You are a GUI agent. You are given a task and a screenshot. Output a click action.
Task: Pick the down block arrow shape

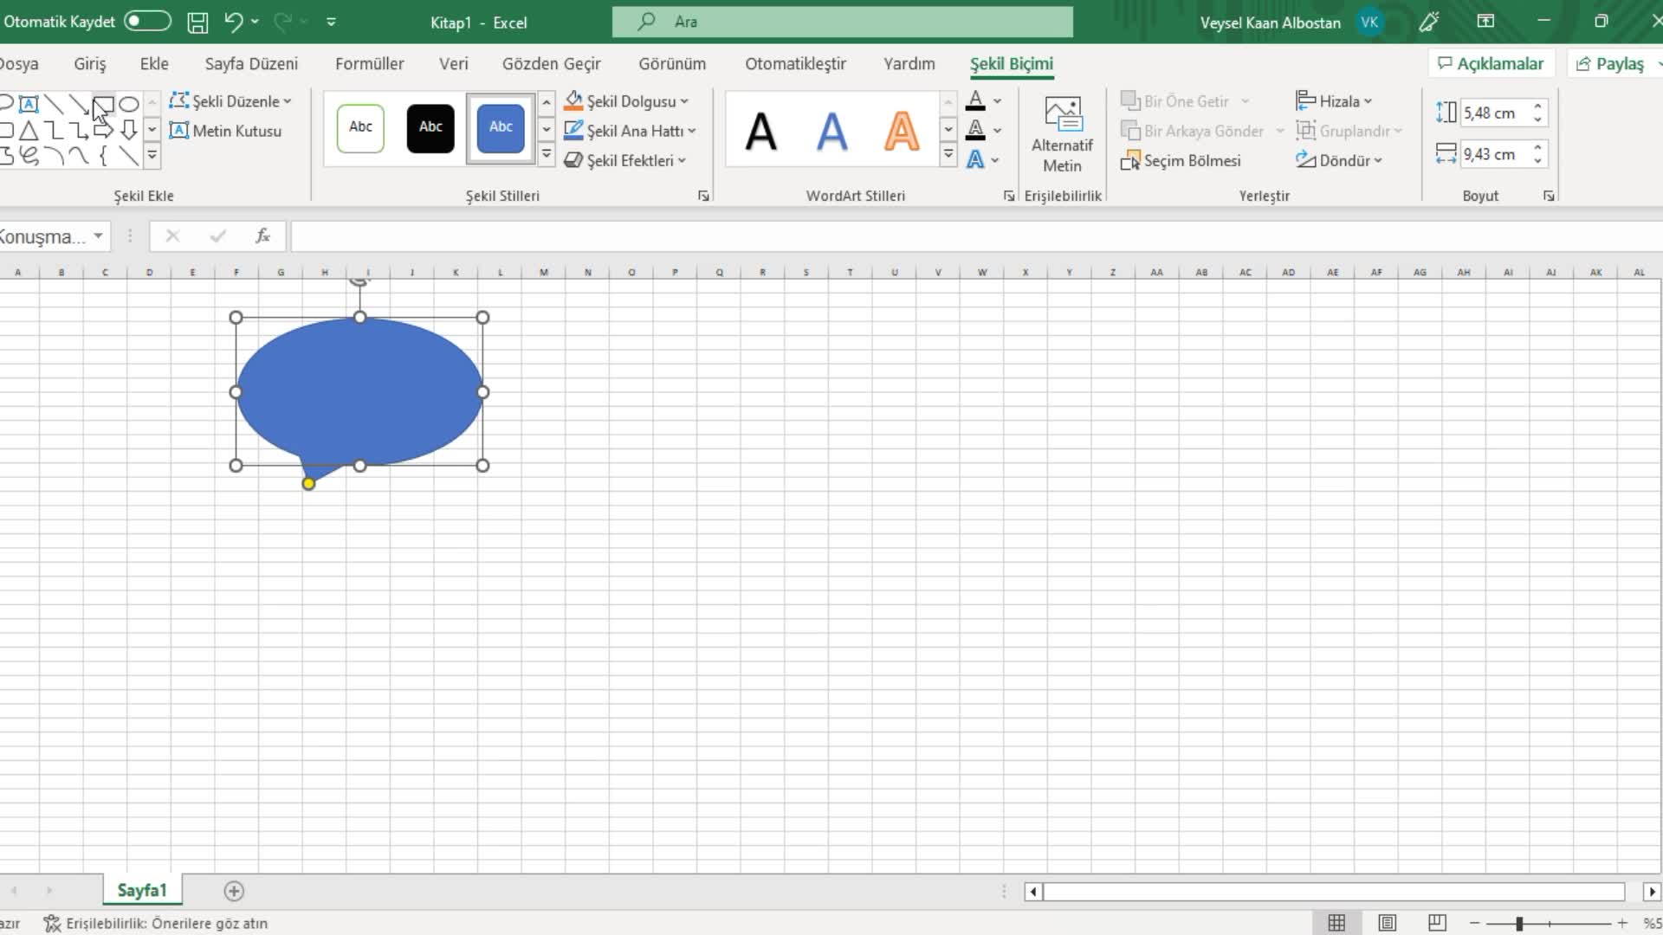[129, 131]
